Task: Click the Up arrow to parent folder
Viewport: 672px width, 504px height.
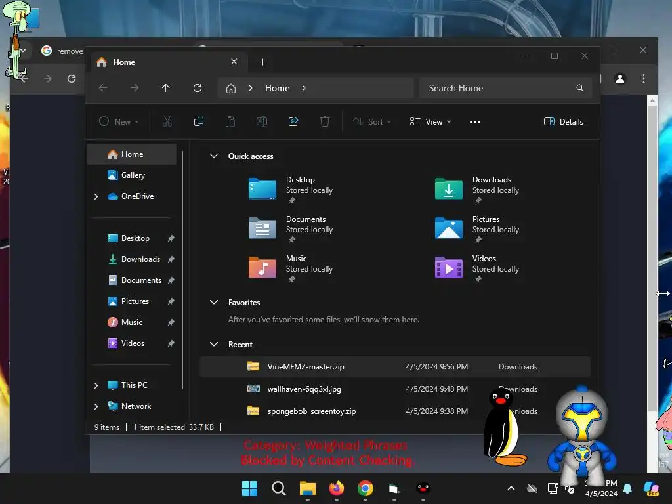Action: pos(166,88)
